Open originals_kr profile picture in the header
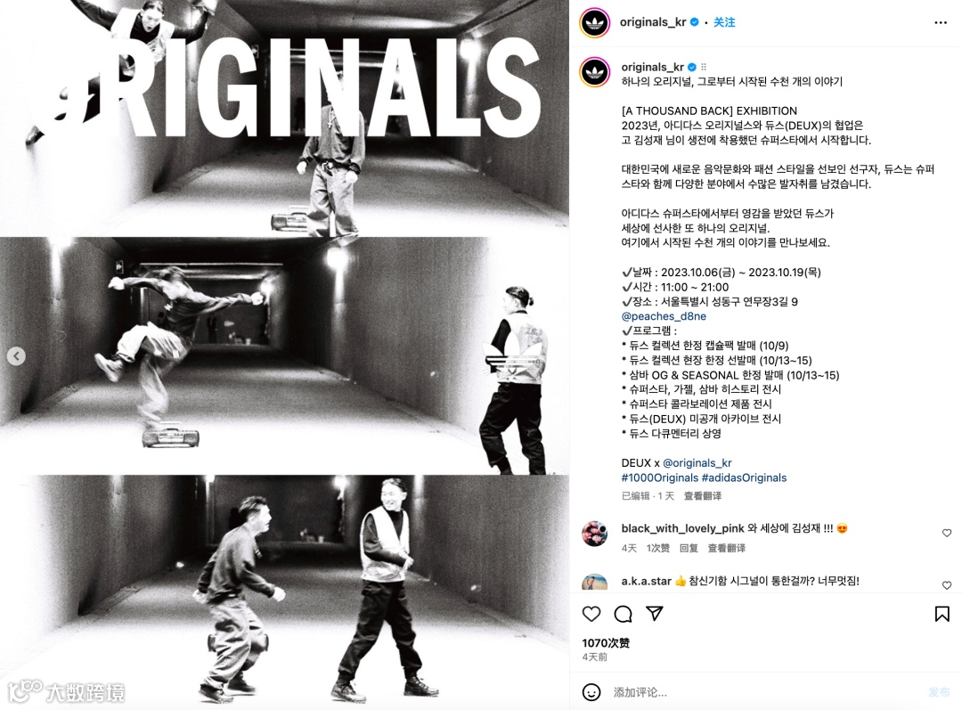Viewport: 962px width, 710px height. pyautogui.click(x=595, y=22)
